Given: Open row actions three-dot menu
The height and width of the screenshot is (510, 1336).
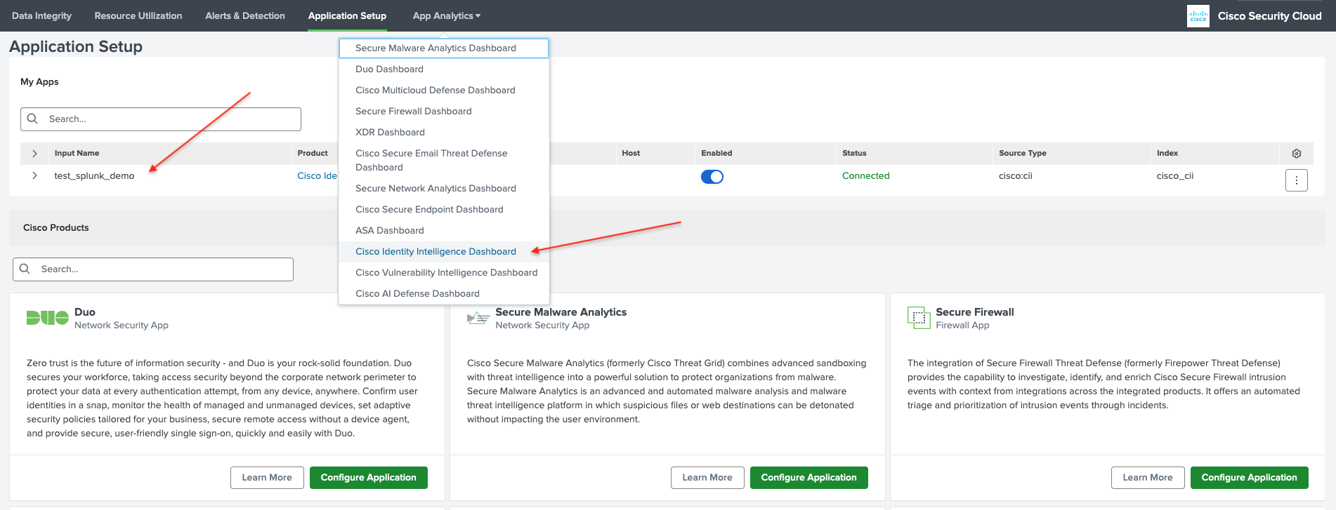Looking at the screenshot, I should pos(1296,180).
